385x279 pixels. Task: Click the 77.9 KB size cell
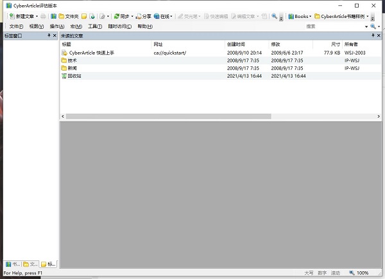[332, 53]
